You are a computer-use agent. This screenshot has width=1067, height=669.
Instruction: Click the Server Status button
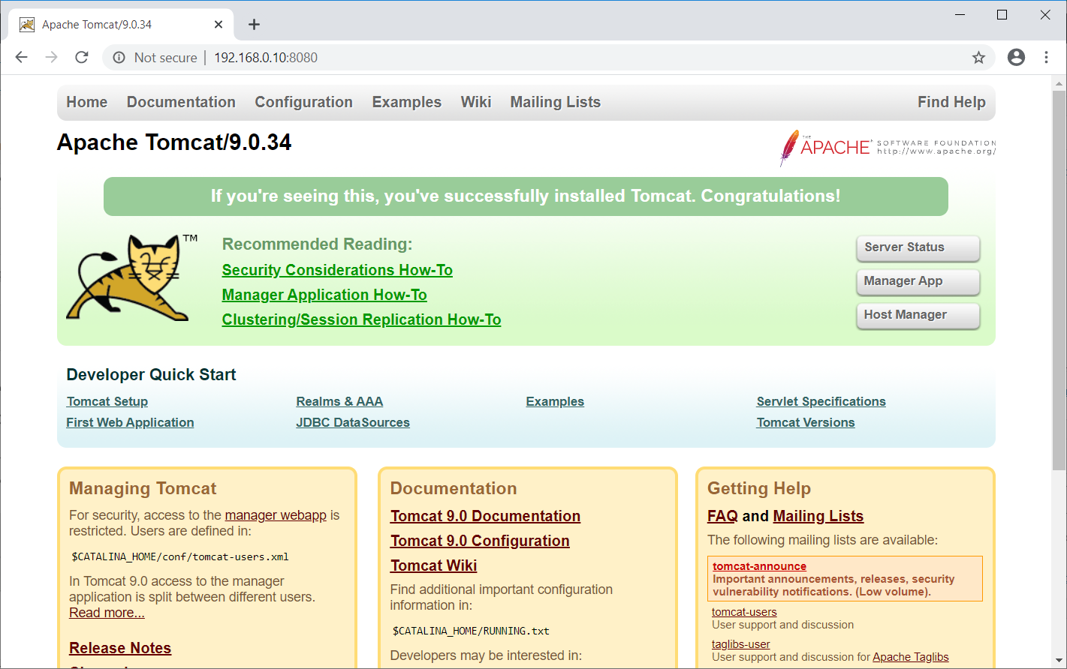click(918, 247)
